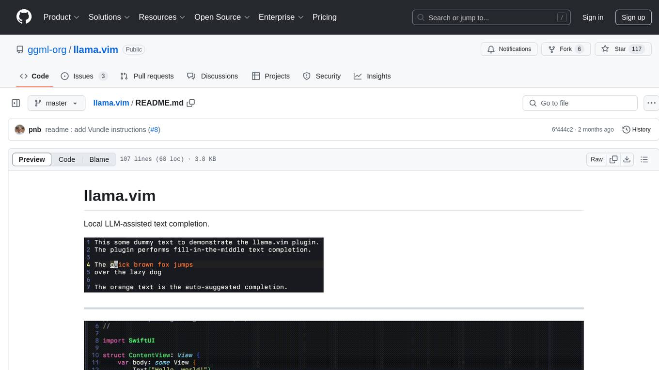This screenshot has height=370, width=659.
Task: Open llama.vim in the file breadcrumb
Action: pos(111,103)
